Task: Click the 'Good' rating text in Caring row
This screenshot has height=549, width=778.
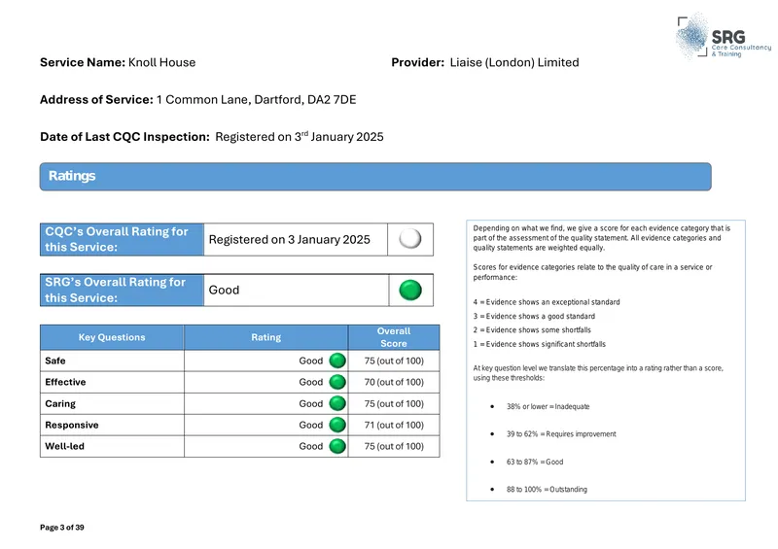Action: pyautogui.click(x=311, y=403)
